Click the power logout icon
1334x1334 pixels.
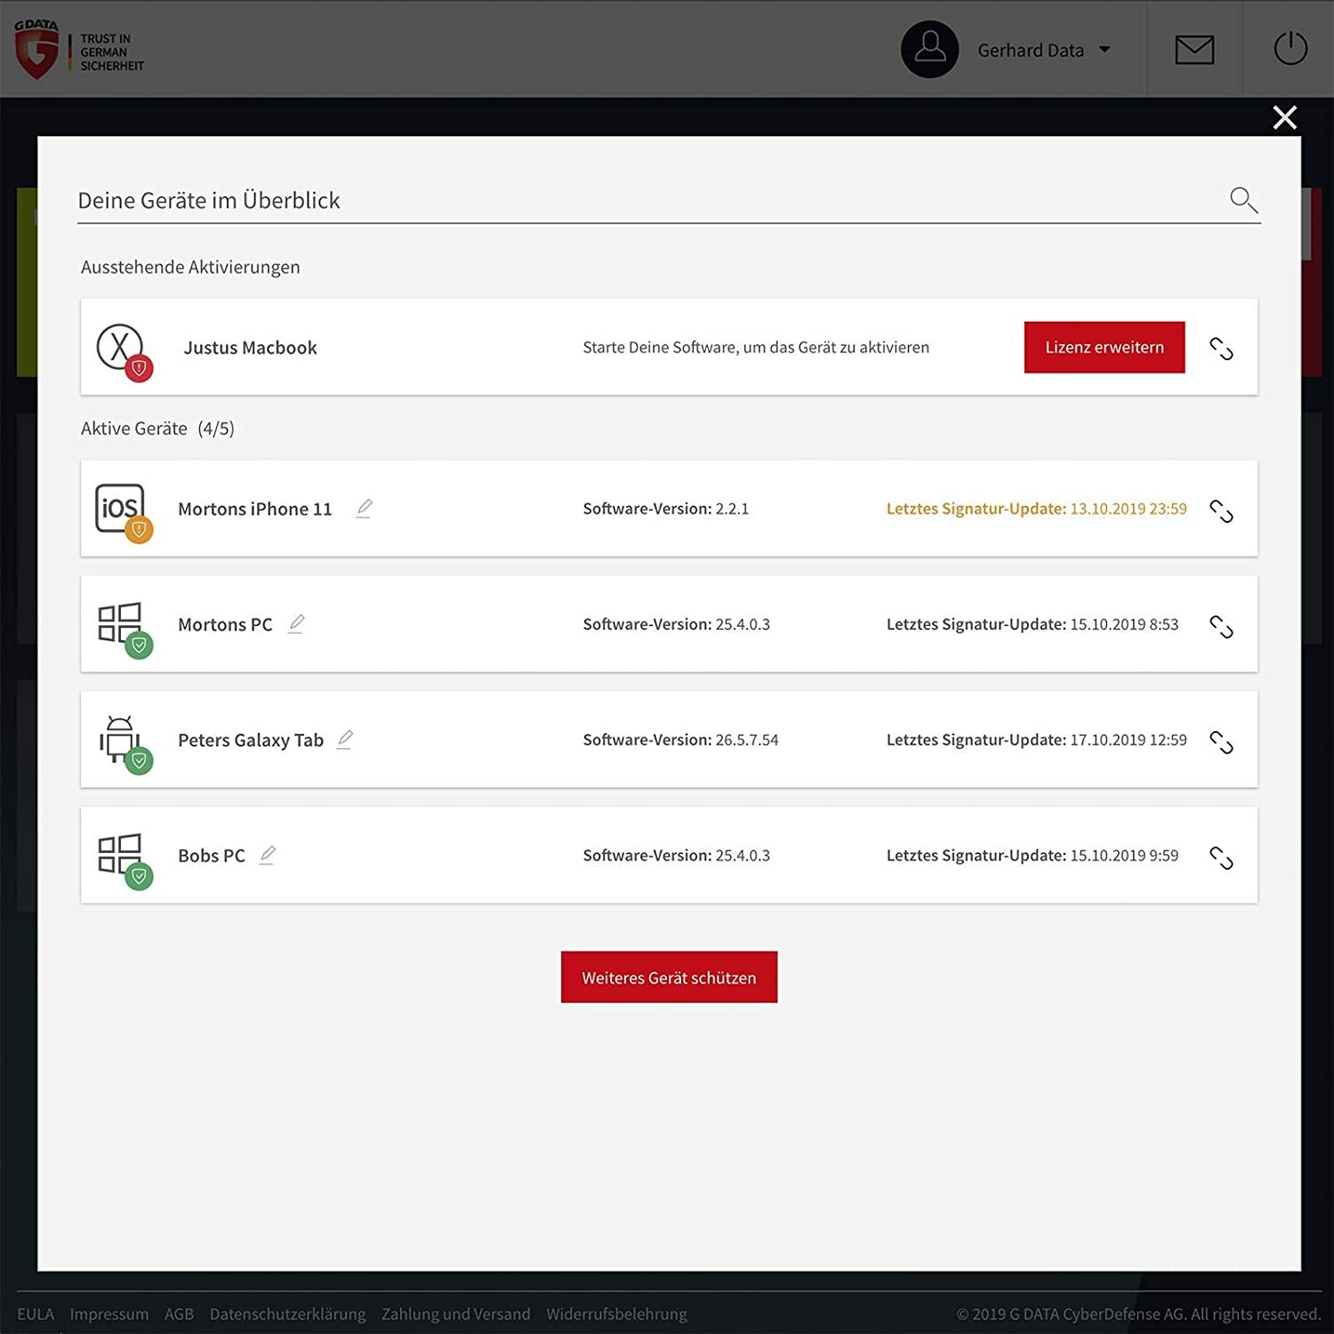pos(1290,48)
